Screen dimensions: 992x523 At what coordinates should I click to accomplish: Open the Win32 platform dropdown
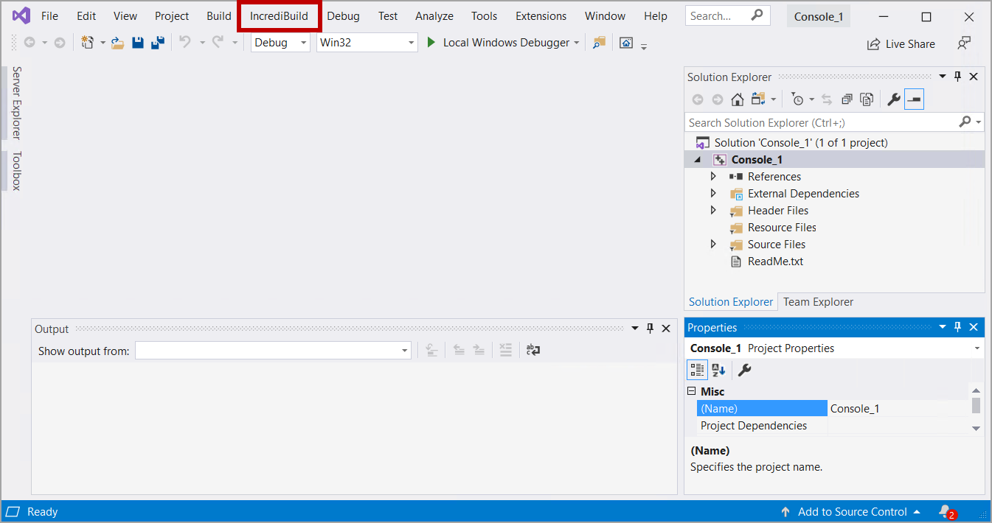coord(367,43)
